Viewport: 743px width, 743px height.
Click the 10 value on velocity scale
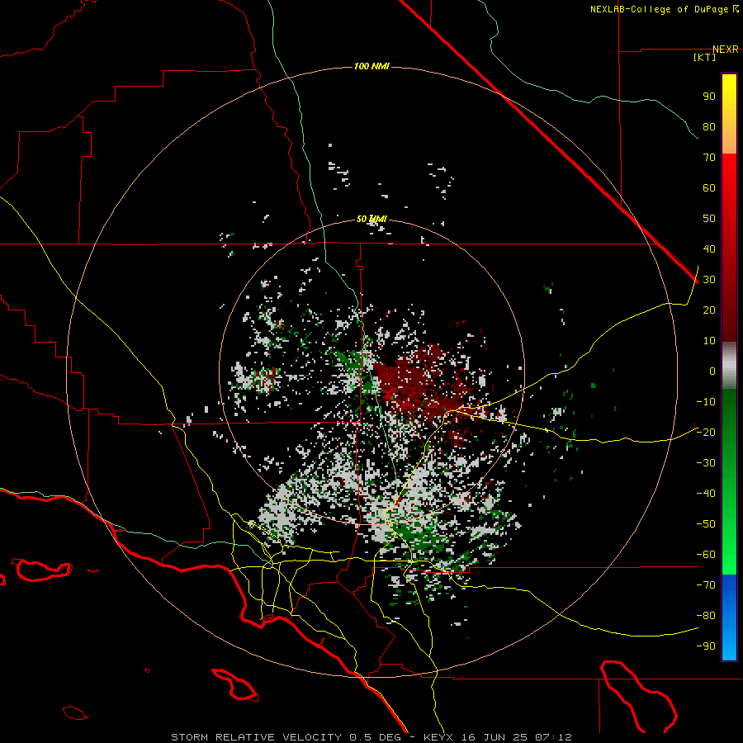tap(709, 341)
